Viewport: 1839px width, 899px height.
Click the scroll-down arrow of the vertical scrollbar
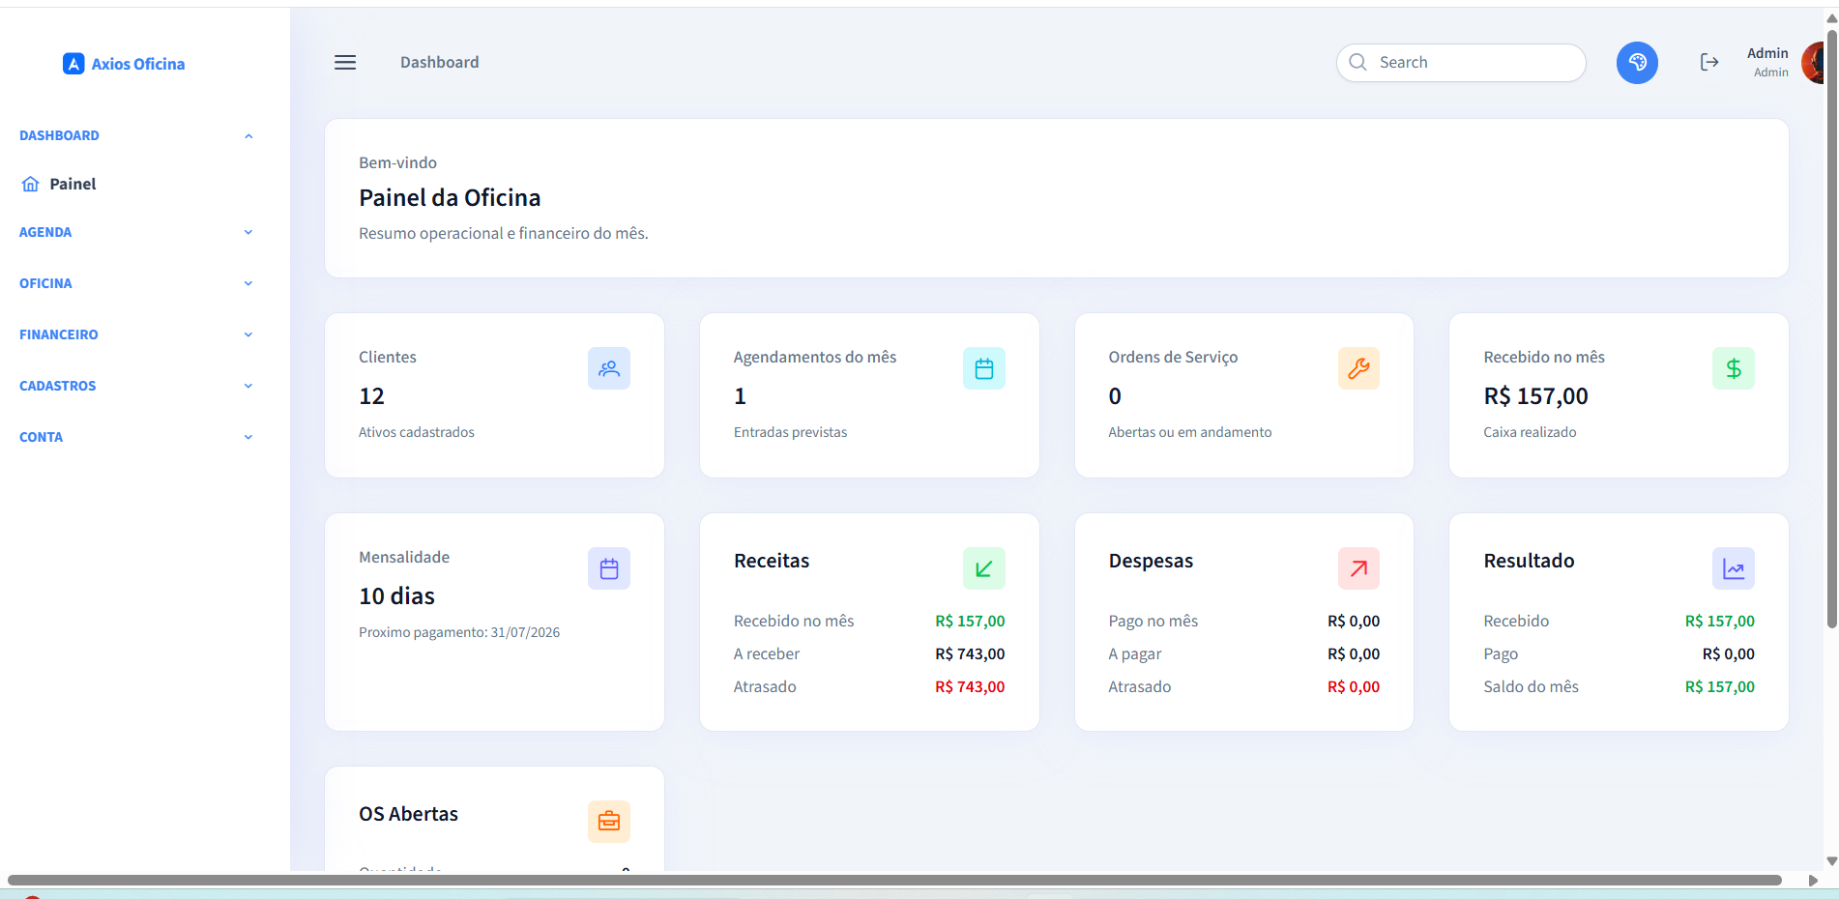click(x=1831, y=861)
